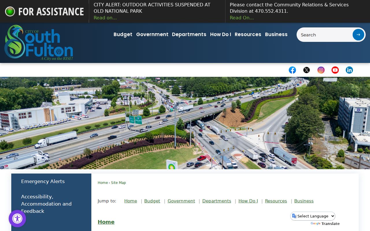Image resolution: width=370 pixels, height=231 pixels.
Task: Open the Government main menu
Action: click(152, 34)
